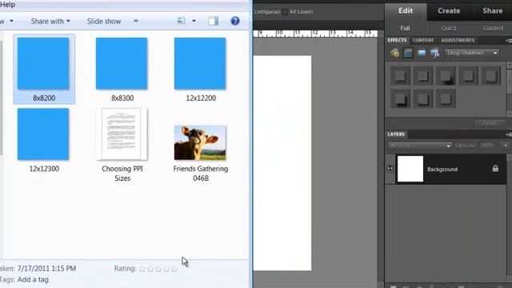The width and height of the screenshot is (512, 288).
Task: Set rating to three stars
Action: coord(158,269)
